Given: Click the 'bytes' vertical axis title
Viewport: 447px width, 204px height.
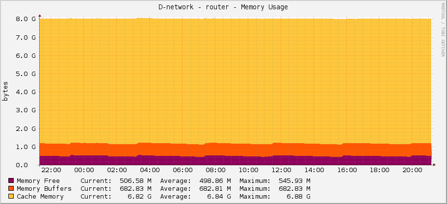Looking at the screenshot, I should (x=5, y=91).
